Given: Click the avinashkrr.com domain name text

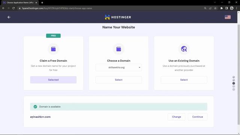Looking at the screenshot, I should coord(40,117).
